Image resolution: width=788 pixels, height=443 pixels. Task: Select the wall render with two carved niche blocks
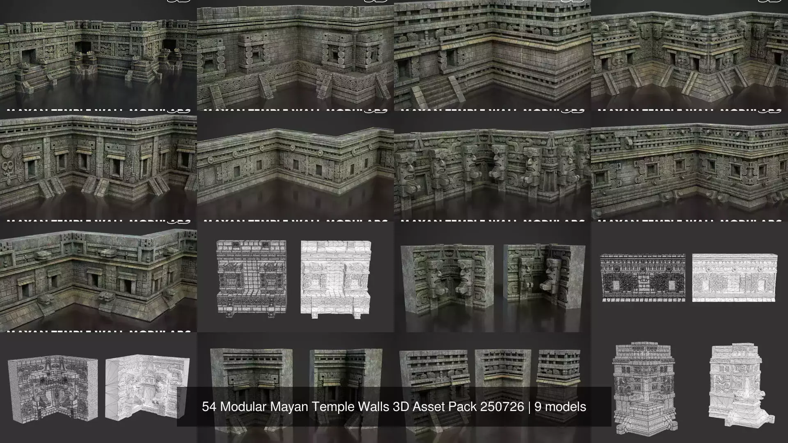coord(295,55)
